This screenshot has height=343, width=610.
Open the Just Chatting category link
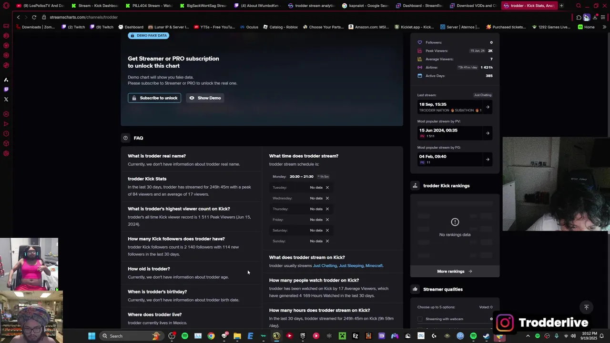pos(325,266)
